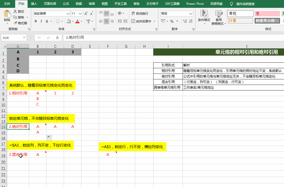
Task: Apply fill color with paint bucket icon
Action: [x=69, y=21]
